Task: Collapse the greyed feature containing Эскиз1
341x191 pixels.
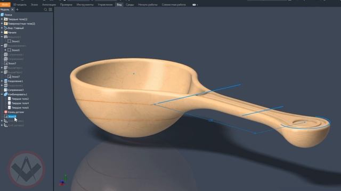Action: coord(2,37)
